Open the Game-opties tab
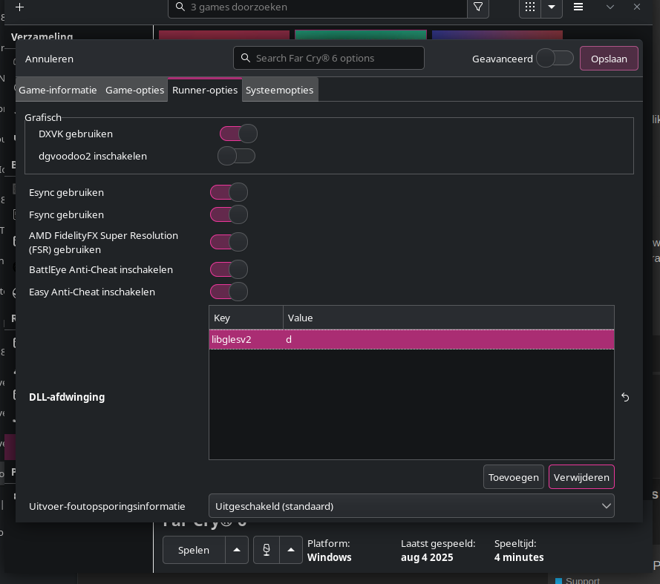660x584 pixels. pyautogui.click(x=134, y=90)
